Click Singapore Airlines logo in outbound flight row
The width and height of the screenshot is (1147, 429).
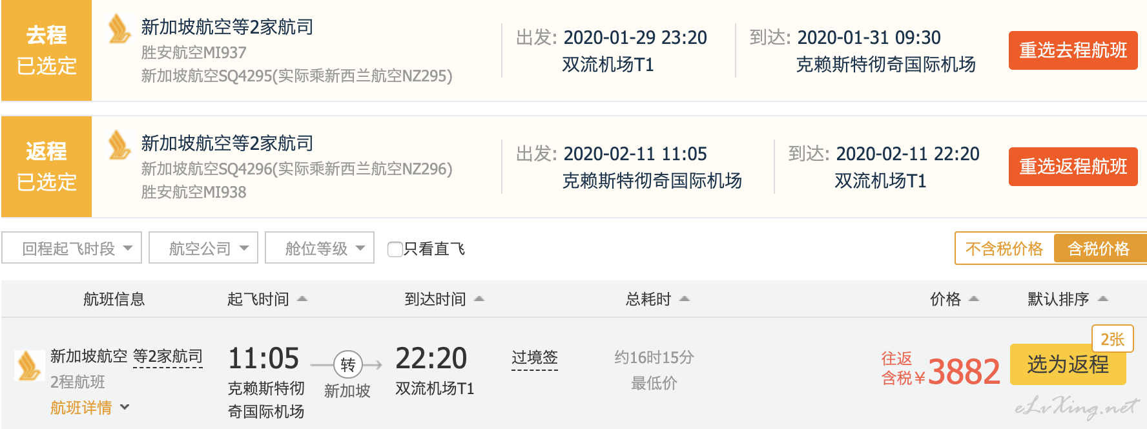[119, 30]
